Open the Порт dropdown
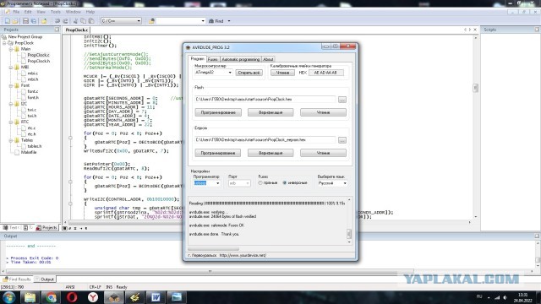 248,183
